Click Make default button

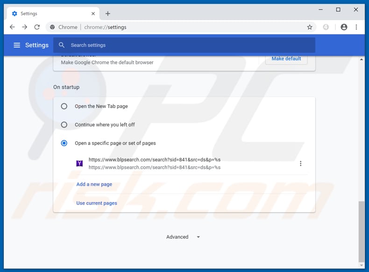click(286, 59)
